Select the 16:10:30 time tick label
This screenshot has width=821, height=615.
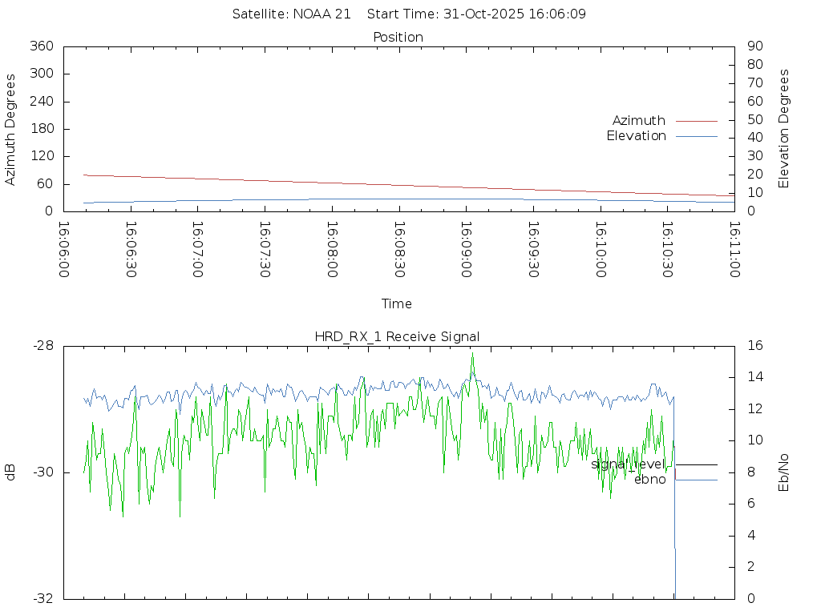[x=666, y=249]
